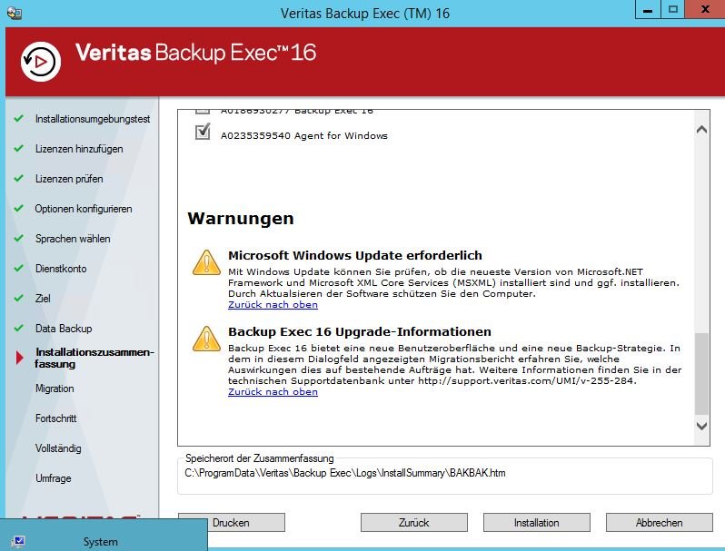Click the Speicherort der Zusammenfassung label
Viewport: 725px width, 551px height.
click(260, 458)
